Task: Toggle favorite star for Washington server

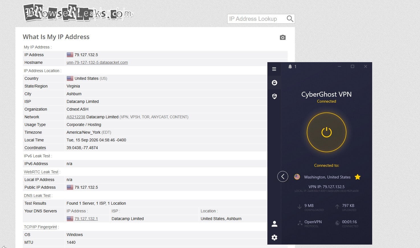Action: point(358,177)
